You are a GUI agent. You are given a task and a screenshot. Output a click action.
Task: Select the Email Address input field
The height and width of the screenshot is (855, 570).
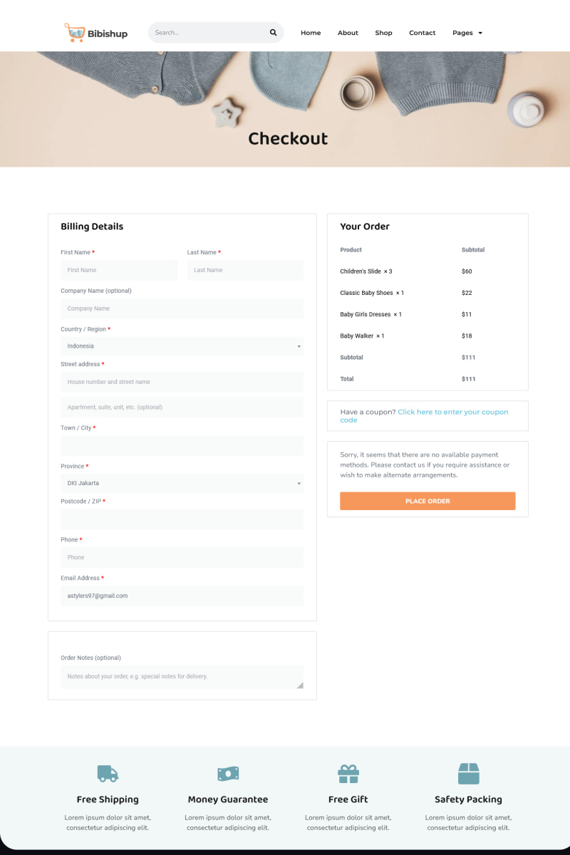point(182,596)
